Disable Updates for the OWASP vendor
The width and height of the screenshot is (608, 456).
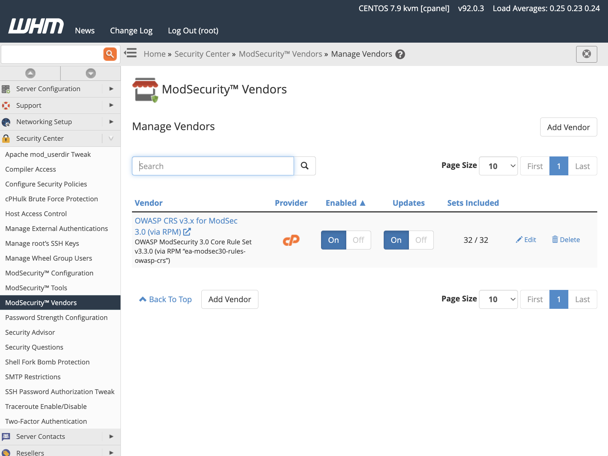pyautogui.click(x=421, y=240)
